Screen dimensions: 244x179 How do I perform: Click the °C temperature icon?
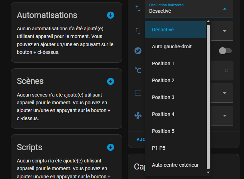(138, 70)
